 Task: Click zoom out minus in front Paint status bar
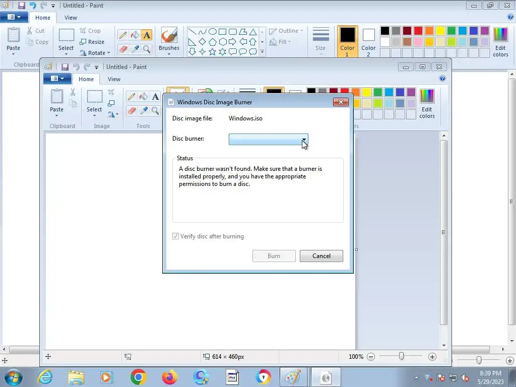371,357
